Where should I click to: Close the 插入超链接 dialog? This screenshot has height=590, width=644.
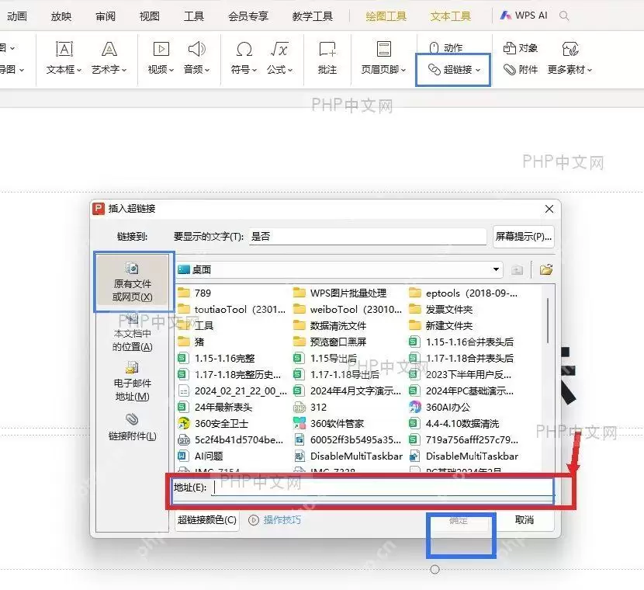point(549,209)
